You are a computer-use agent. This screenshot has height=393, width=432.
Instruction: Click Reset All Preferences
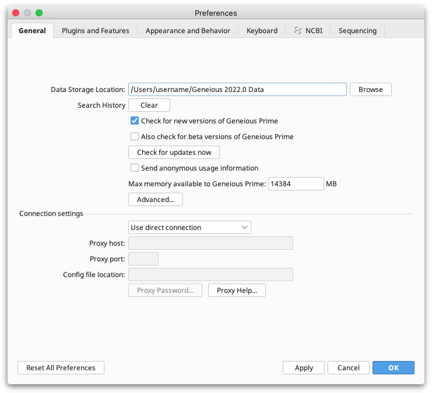point(61,368)
